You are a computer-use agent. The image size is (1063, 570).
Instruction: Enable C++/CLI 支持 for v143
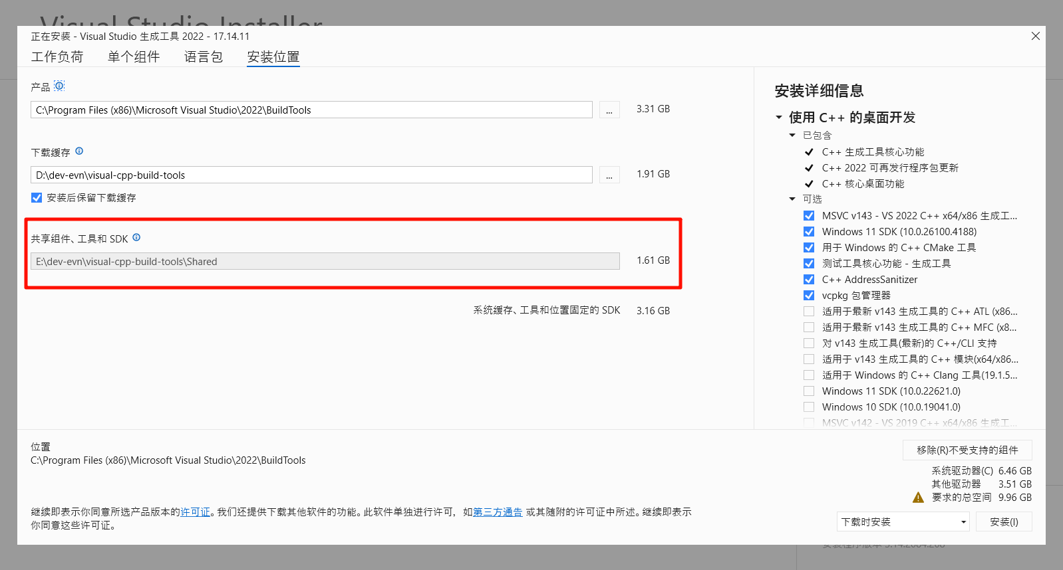pyautogui.click(x=809, y=343)
